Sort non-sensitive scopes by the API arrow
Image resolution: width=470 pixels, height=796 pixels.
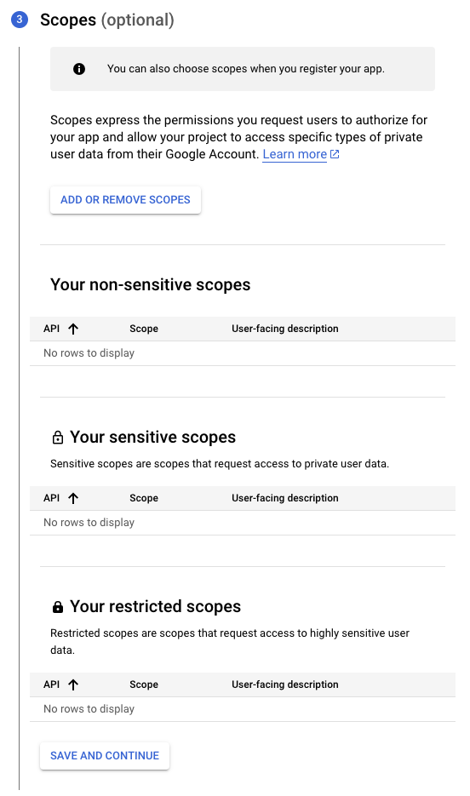tap(73, 329)
